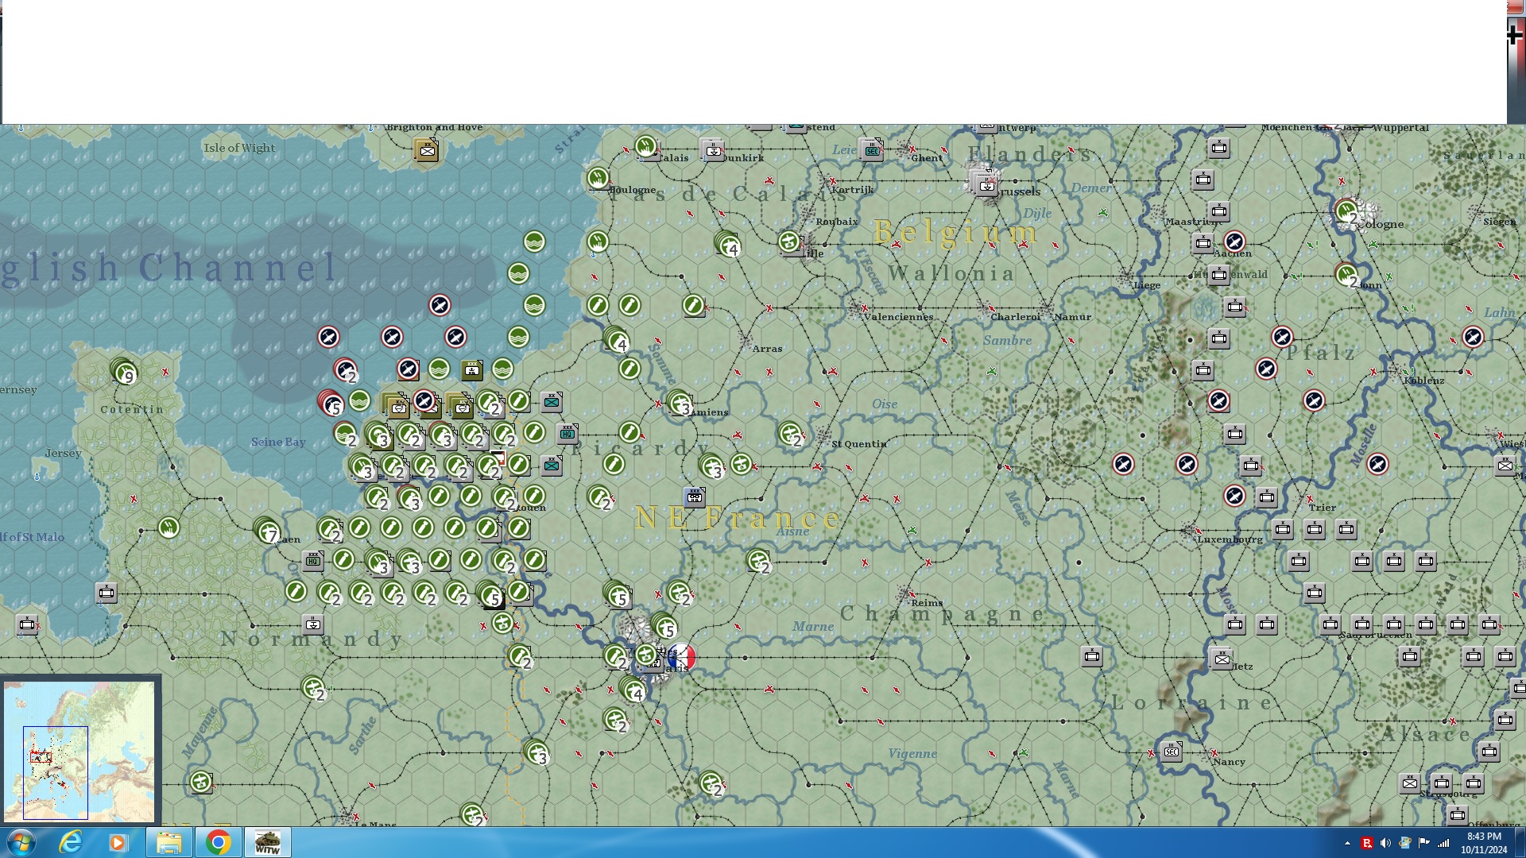Image resolution: width=1526 pixels, height=858 pixels.
Task: Switch to Google Chrome on taskbar
Action: [218, 842]
